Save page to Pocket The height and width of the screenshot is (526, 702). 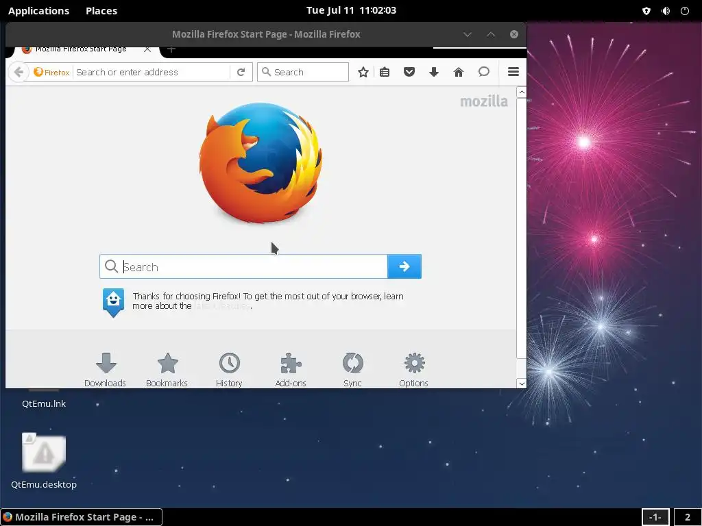[409, 72]
